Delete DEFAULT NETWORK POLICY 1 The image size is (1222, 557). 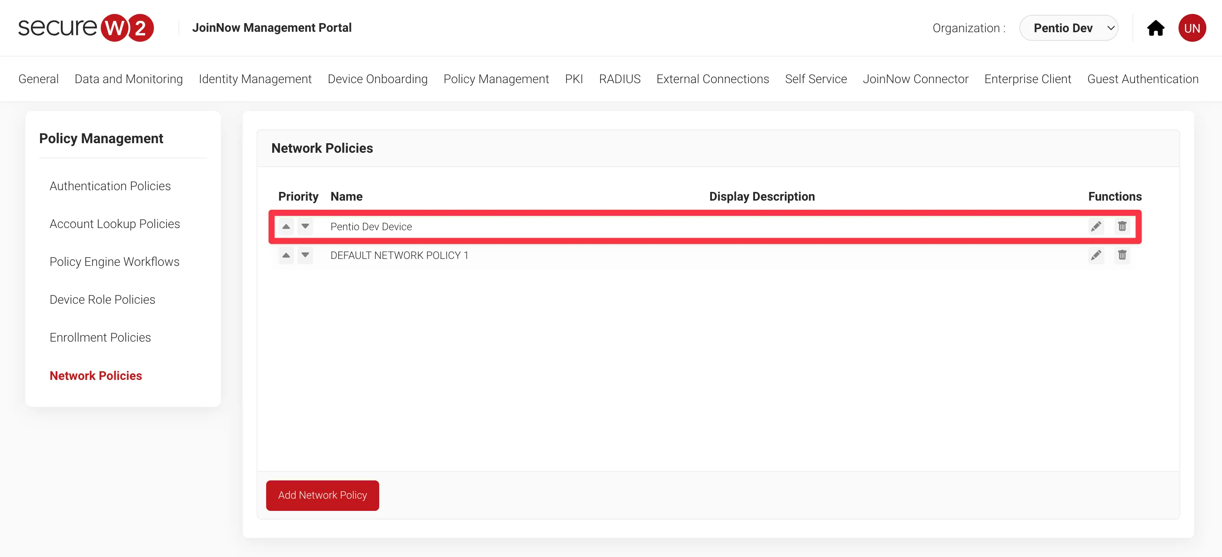click(x=1122, y=255)
